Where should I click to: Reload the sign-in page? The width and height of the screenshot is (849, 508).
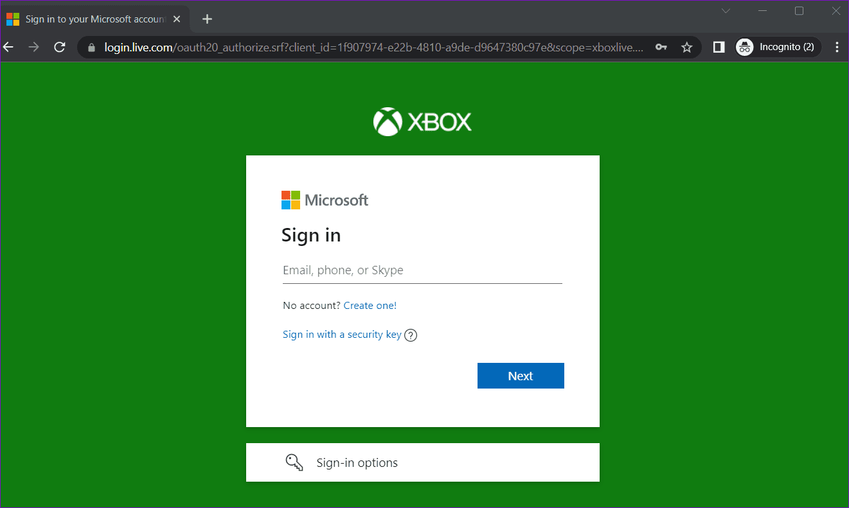coord(60,47)
